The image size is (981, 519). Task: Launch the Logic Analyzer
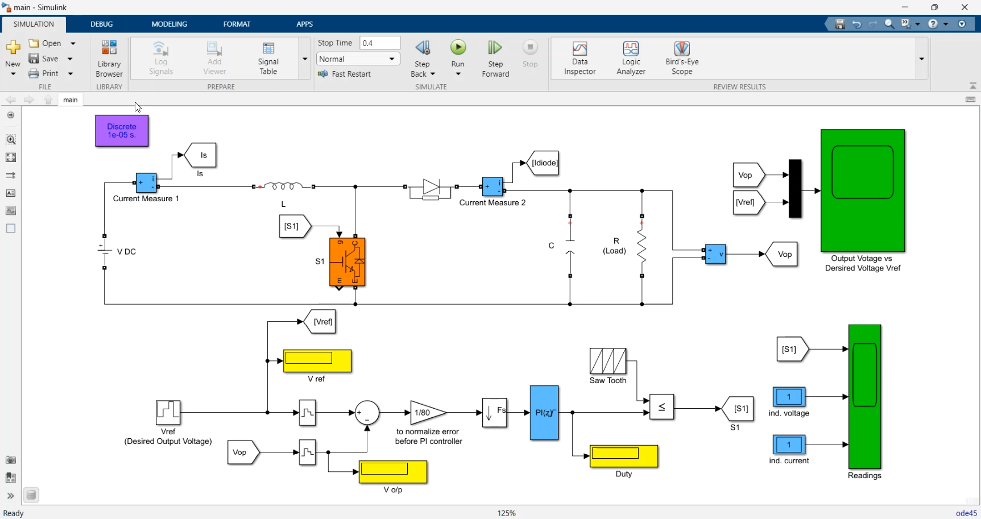pos(631,58)
